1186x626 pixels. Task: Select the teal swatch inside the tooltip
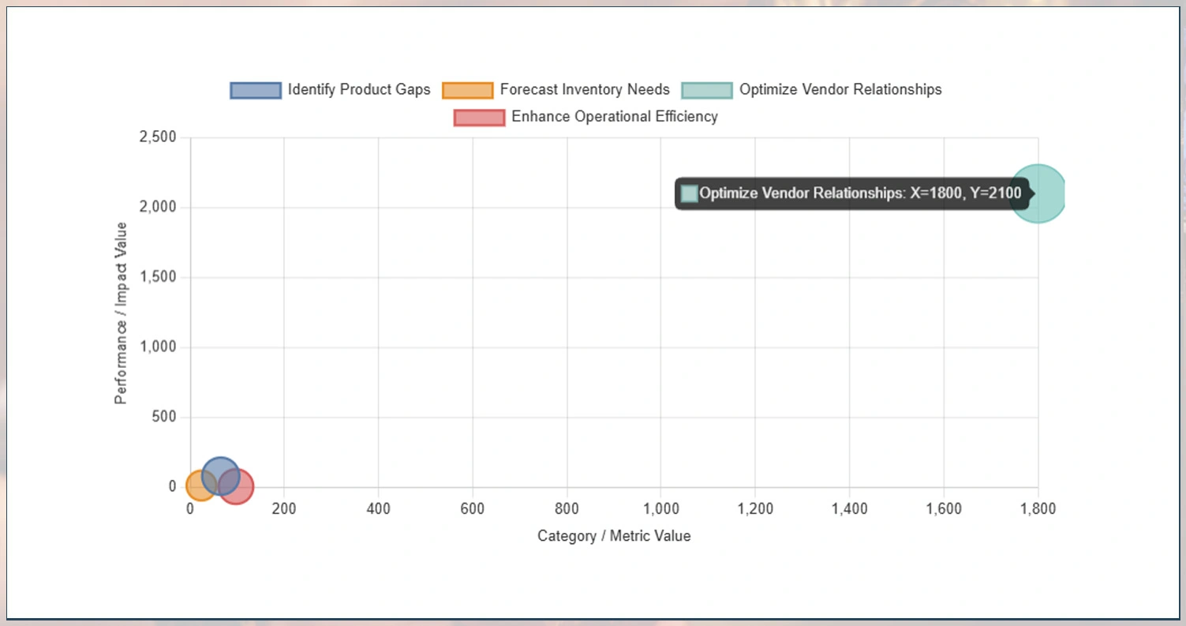[x=688, y=193]
